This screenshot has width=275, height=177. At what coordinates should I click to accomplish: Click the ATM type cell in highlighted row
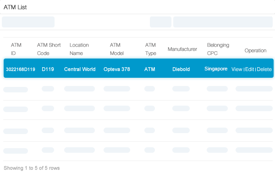coord(149,70)
